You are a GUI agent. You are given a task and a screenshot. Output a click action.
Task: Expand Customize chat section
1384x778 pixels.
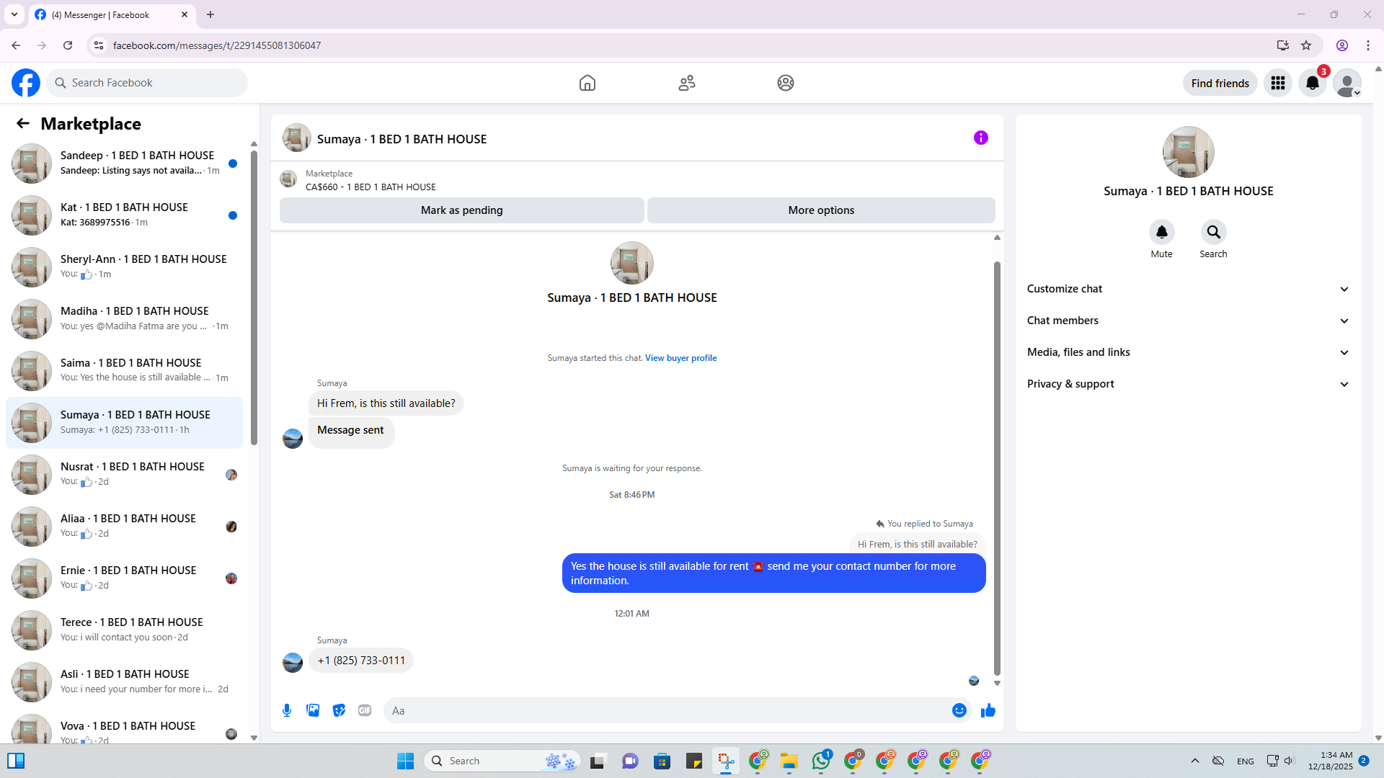click(x=1187, y=289)
